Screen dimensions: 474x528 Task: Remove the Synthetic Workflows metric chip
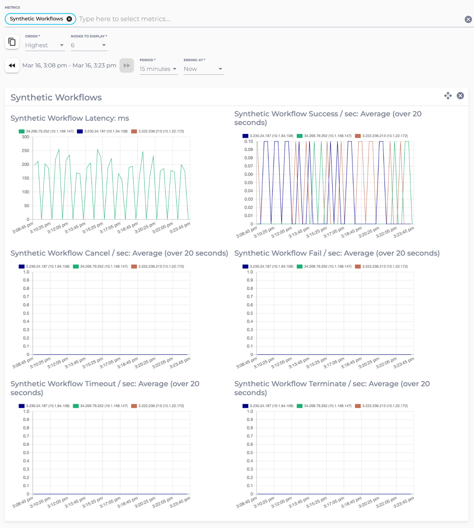click(69, 19)
